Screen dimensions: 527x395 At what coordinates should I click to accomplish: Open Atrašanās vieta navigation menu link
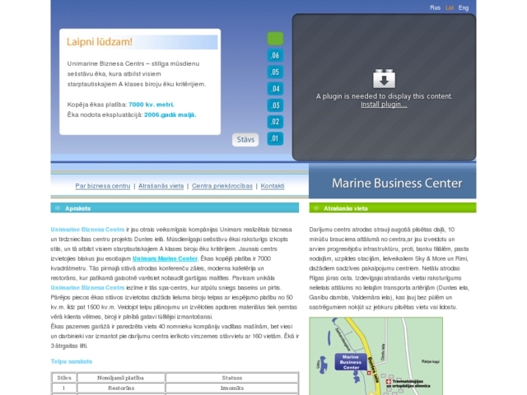161,186
